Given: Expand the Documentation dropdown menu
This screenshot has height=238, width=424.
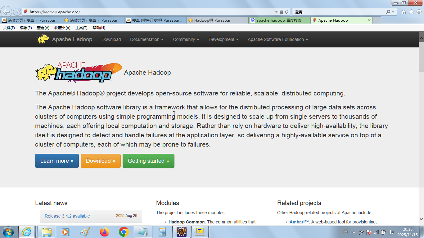Looking at the screenshot, I should click(147, 39).
